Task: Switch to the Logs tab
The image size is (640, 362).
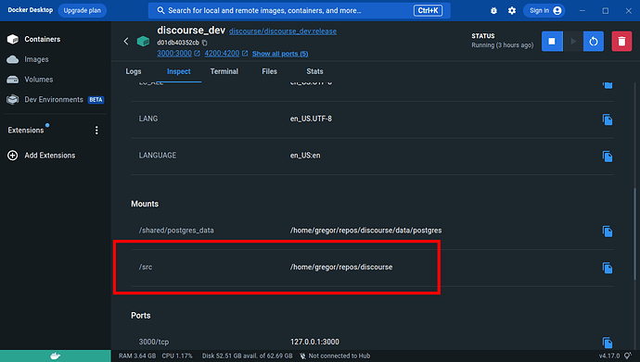Action: (134, 71)
